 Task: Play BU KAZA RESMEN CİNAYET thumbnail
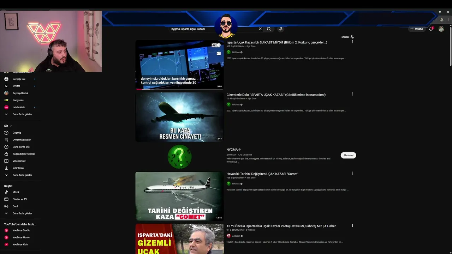(179, 117)
